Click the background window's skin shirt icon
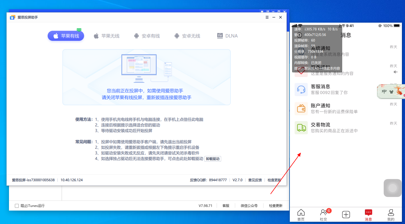The width and height of the screenshot is (405, 224). click(x=262, y=11)
